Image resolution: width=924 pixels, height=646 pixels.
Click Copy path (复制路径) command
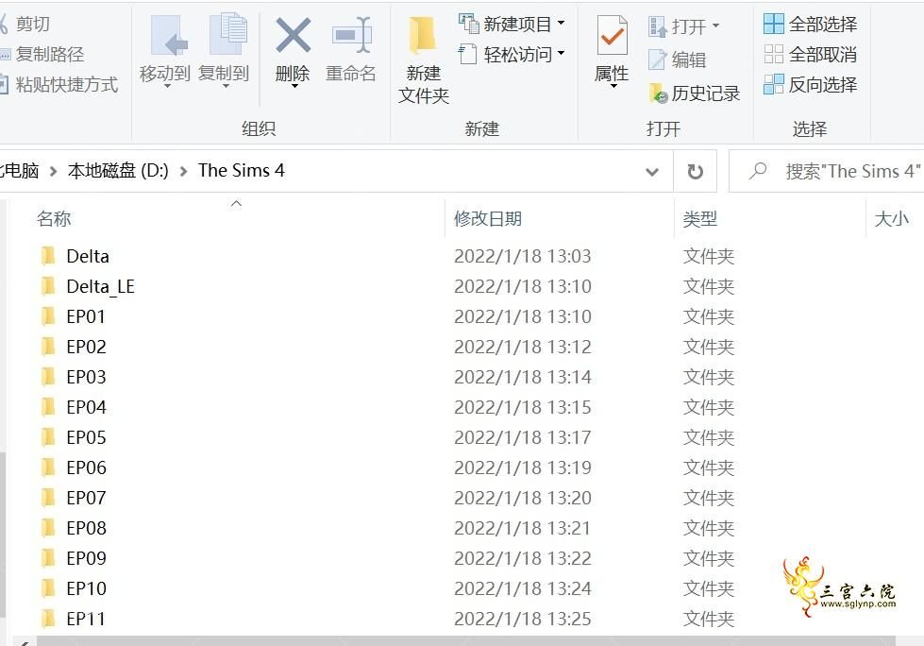pos(42,54)
